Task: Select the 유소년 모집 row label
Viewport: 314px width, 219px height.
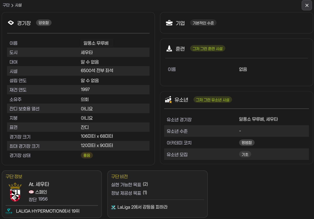Action: click(x=177, y=155)
